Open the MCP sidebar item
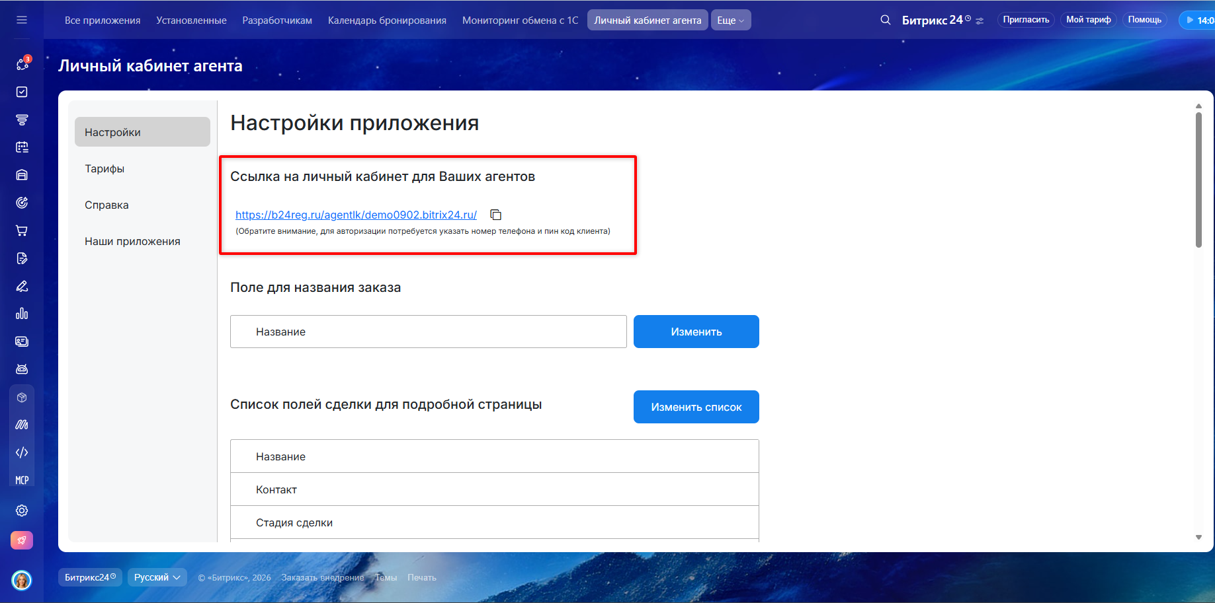Screen dimensions: 1215x603 click(x=22, y=480)
